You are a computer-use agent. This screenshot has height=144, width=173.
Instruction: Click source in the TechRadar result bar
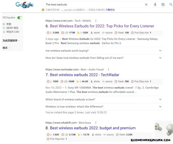[x=107, y=81]
